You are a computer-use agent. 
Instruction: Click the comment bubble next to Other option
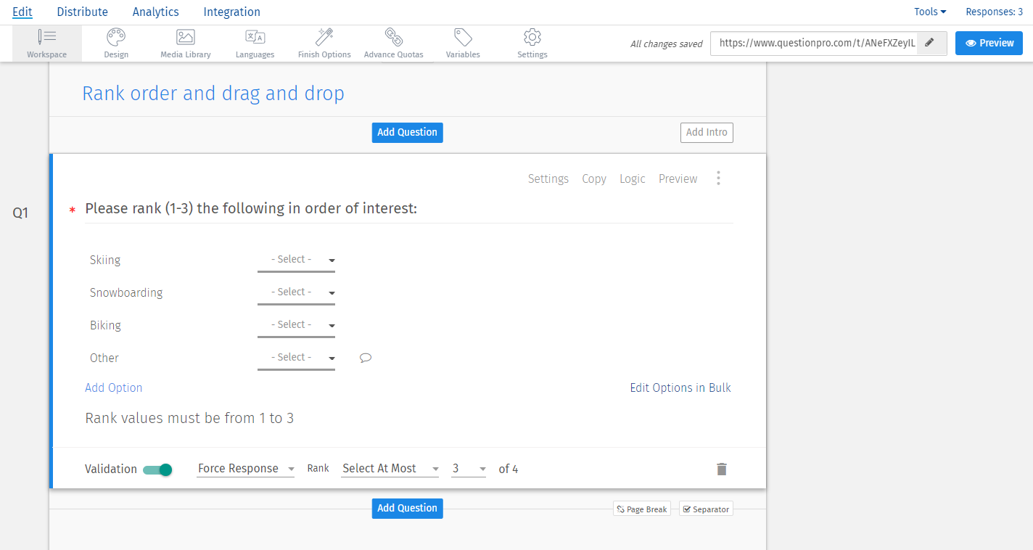coord(365,357)
